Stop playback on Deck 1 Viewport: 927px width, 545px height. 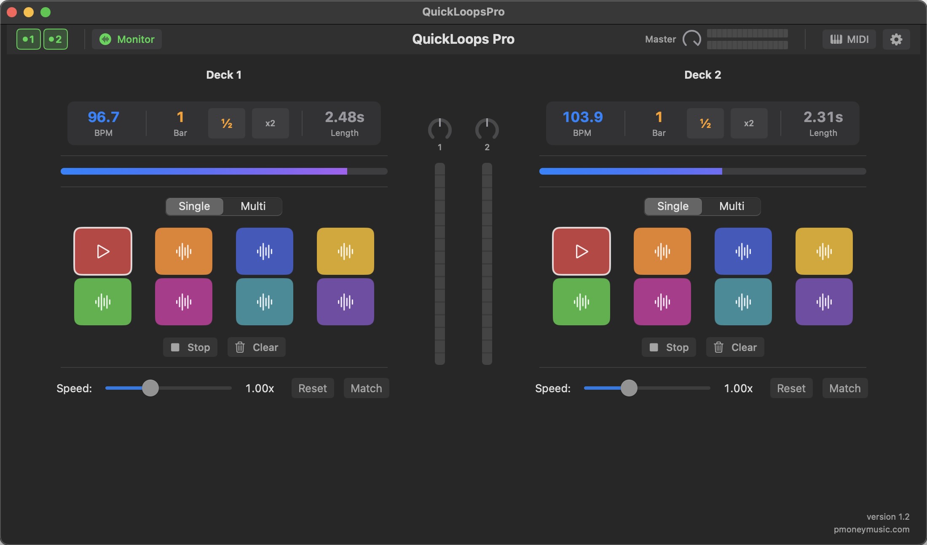point(190,347)
